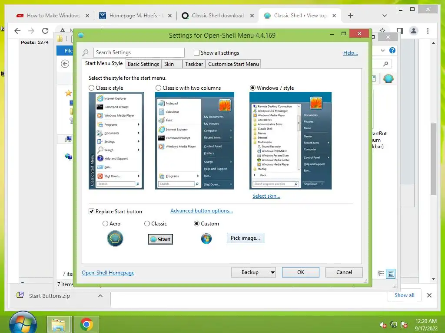Expand Chrome's tab search chevron
This screenshot has height=333, width=445.
385,16
